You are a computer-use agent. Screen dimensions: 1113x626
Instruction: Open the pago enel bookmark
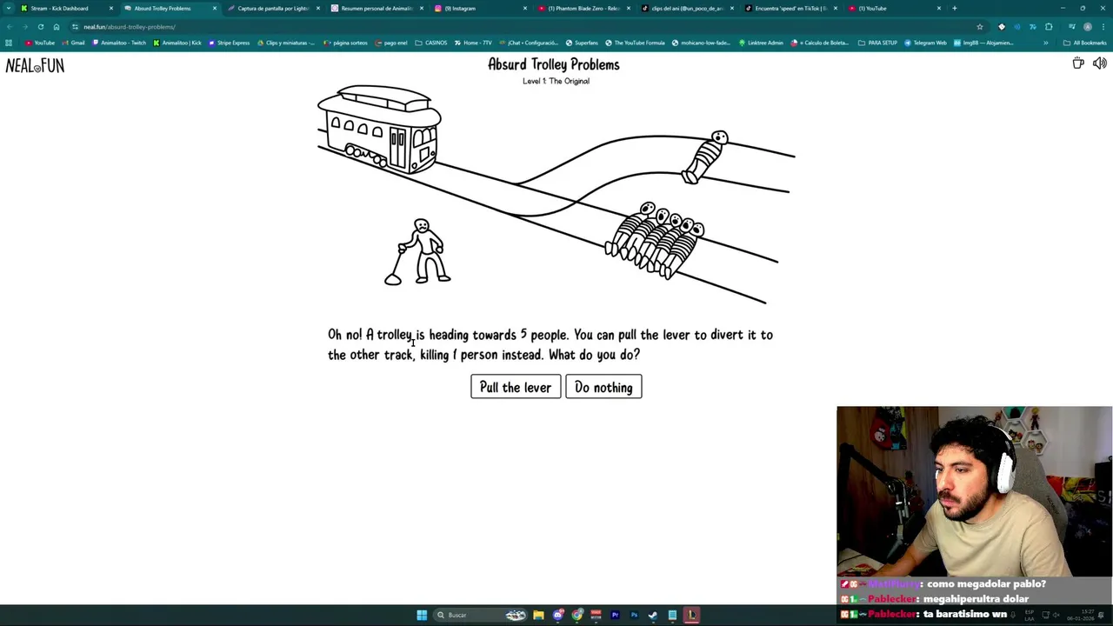(391, 43)
